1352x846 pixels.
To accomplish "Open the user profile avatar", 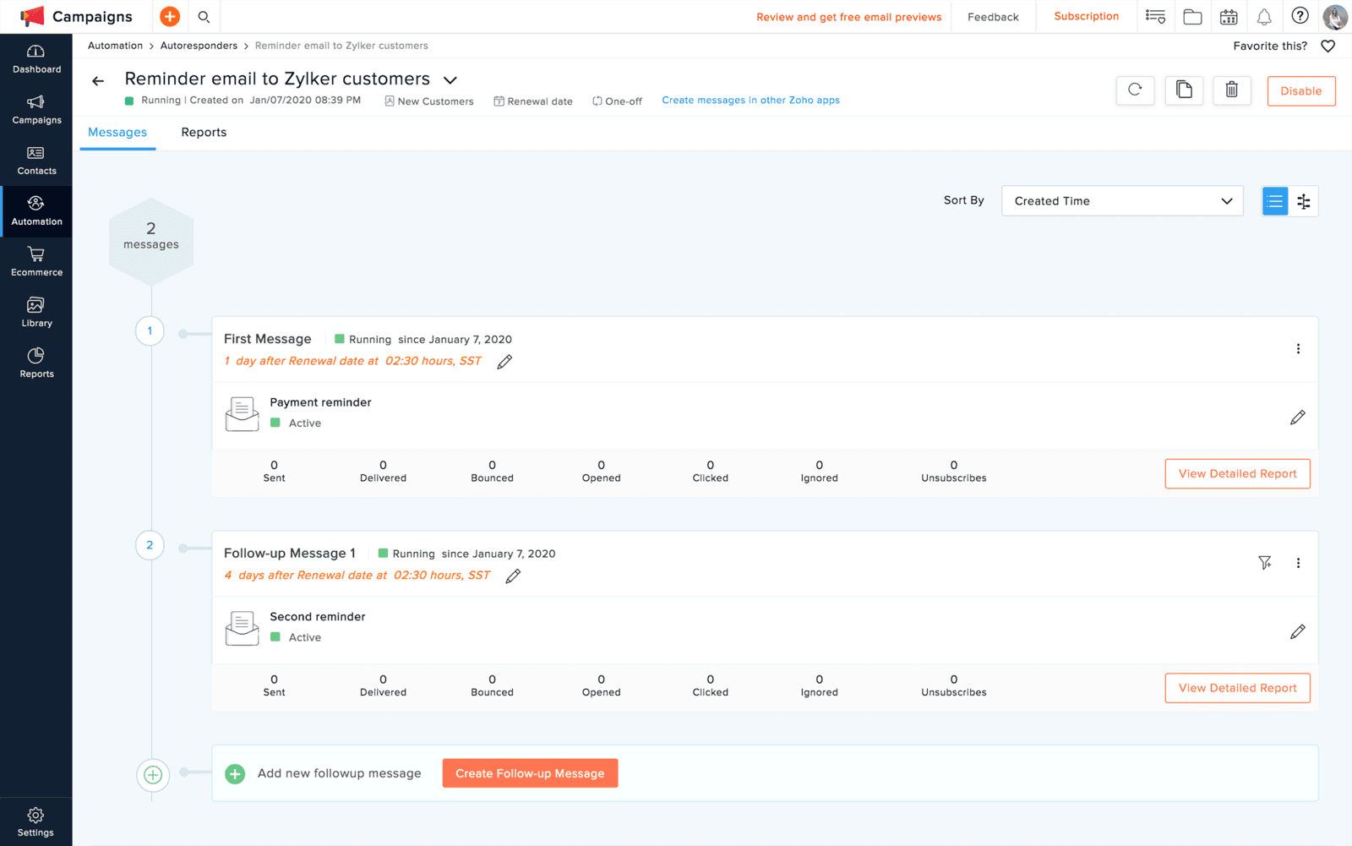I will [x=1335, y=16].
